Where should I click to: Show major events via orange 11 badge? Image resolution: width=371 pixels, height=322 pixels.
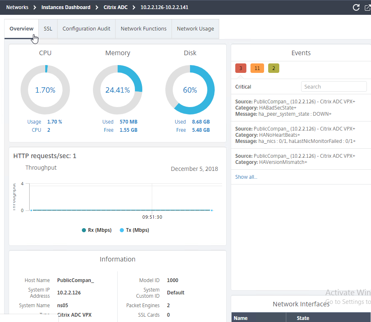click(x=257, y=68)
